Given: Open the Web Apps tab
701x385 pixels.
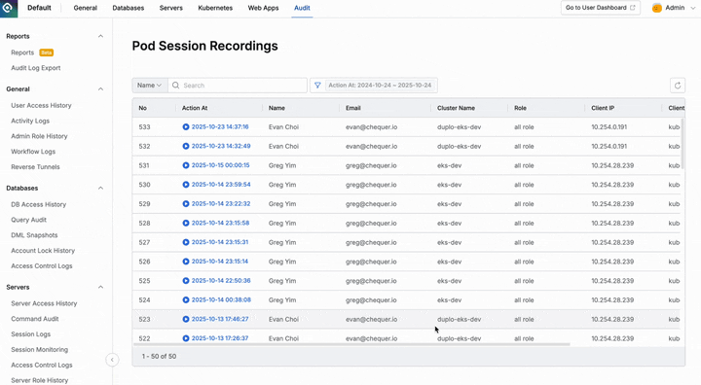Looking at the screenshot, I should tap(263, 8).
